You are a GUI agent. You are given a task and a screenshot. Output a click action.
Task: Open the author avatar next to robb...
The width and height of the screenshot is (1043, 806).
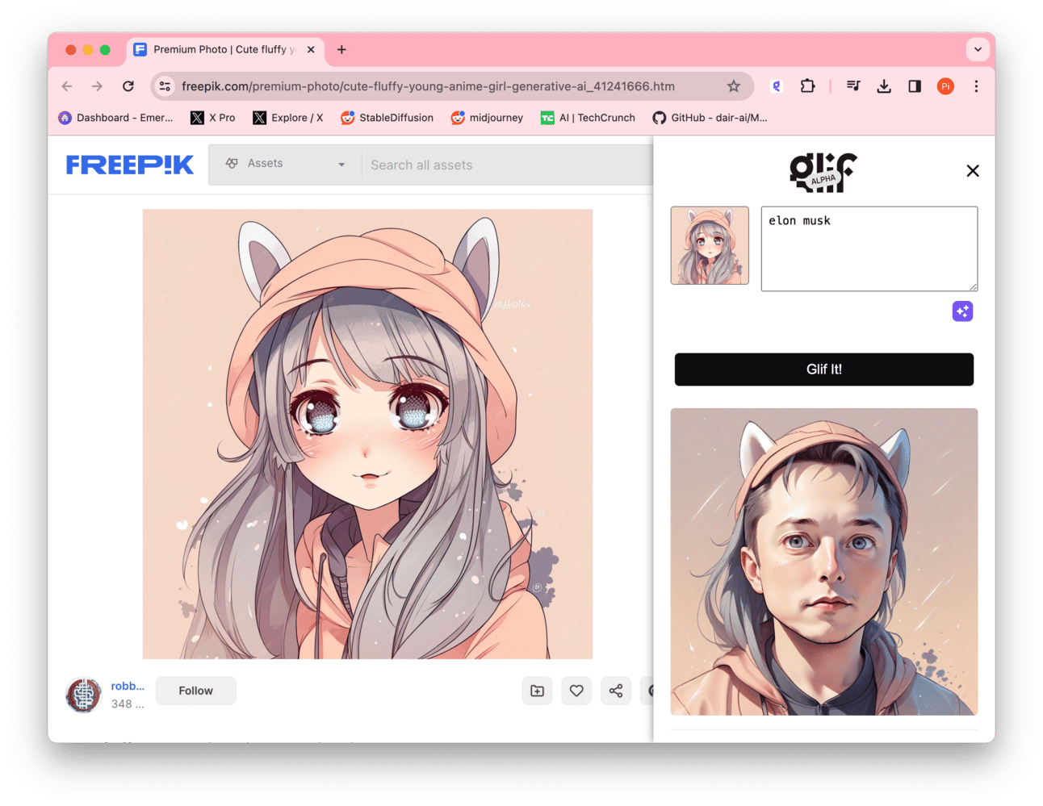point(83,695)
